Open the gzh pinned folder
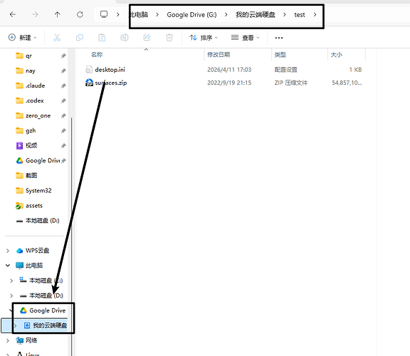 pos(31,130)
